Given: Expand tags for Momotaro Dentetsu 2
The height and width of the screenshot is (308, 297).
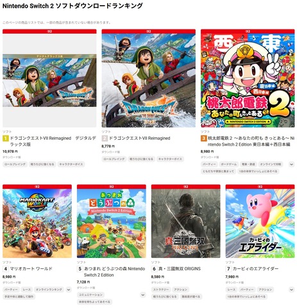Looking at the screenshot, I should [292, 164].
